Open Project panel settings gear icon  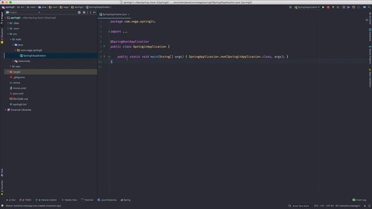point(79,12)
